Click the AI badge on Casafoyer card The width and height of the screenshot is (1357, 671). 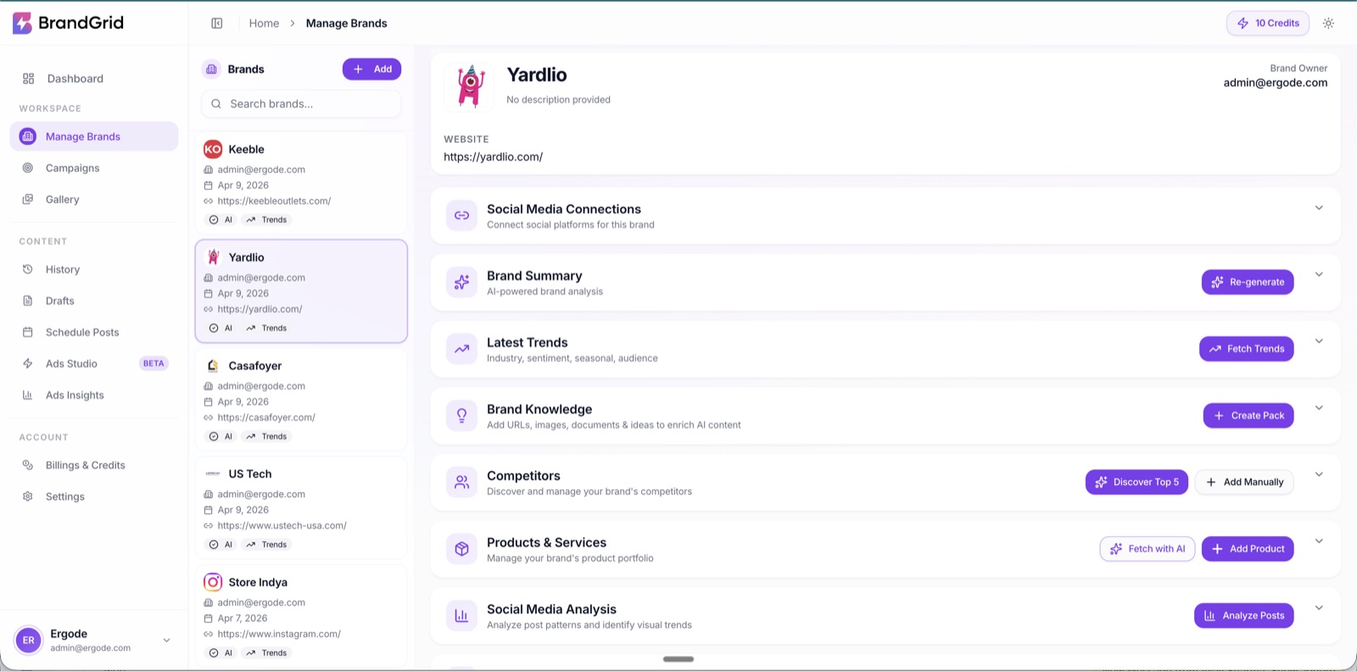coord(221,437)
